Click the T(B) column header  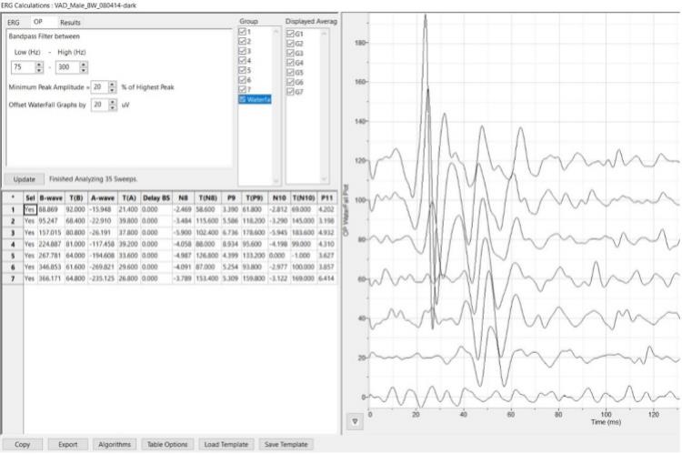76,197
